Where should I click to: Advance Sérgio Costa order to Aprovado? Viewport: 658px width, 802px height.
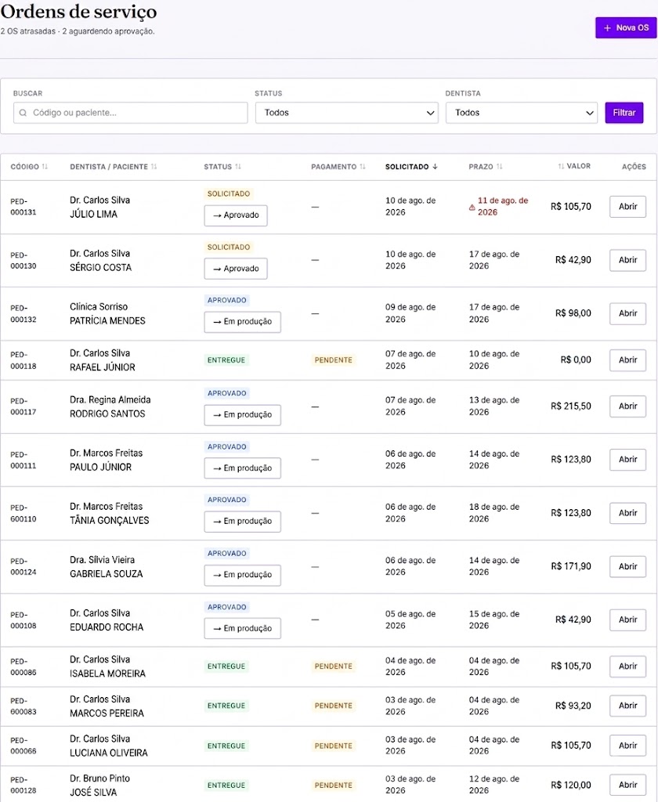point(236,269)
